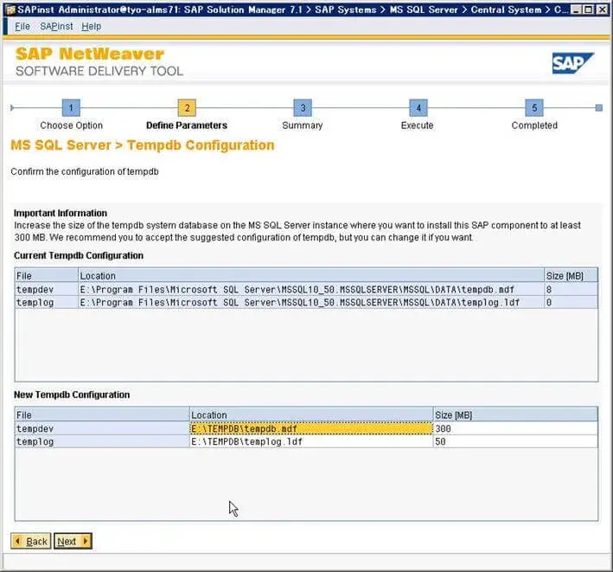Viewport: 613px width, 572px height.
Task: Click step 5 Completed marker
Action: pyautogui.click(x=534, y=107)
